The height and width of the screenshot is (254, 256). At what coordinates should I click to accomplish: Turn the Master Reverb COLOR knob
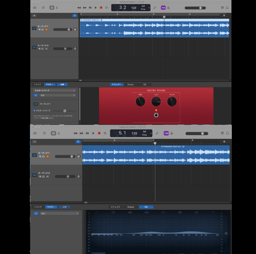pos(156,101)
